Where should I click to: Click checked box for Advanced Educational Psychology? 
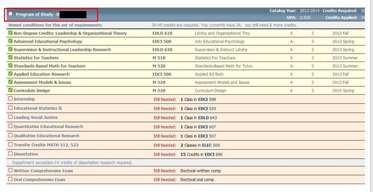click(x=10, y=41)
